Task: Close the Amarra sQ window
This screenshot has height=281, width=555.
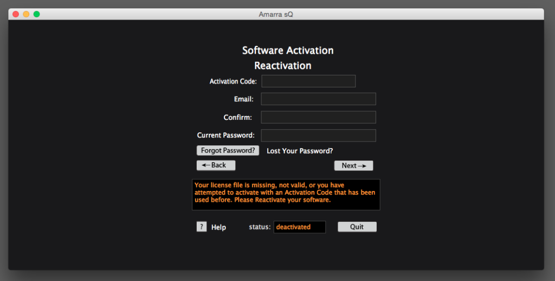Action: (16, 14)
